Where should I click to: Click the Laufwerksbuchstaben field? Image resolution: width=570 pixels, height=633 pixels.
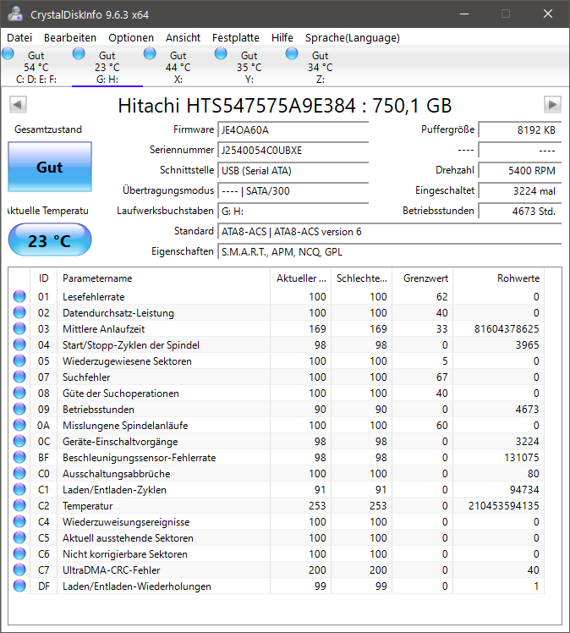(293, 211)
